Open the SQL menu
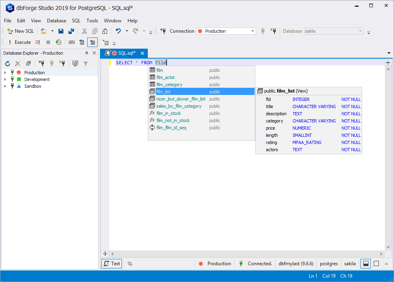Image resolution: width=394 pixels, height=282 pixels. coord(76,21)
